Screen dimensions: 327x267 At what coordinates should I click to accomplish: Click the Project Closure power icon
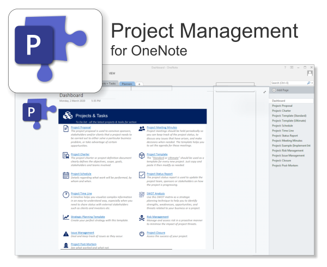tap(142, 234)
